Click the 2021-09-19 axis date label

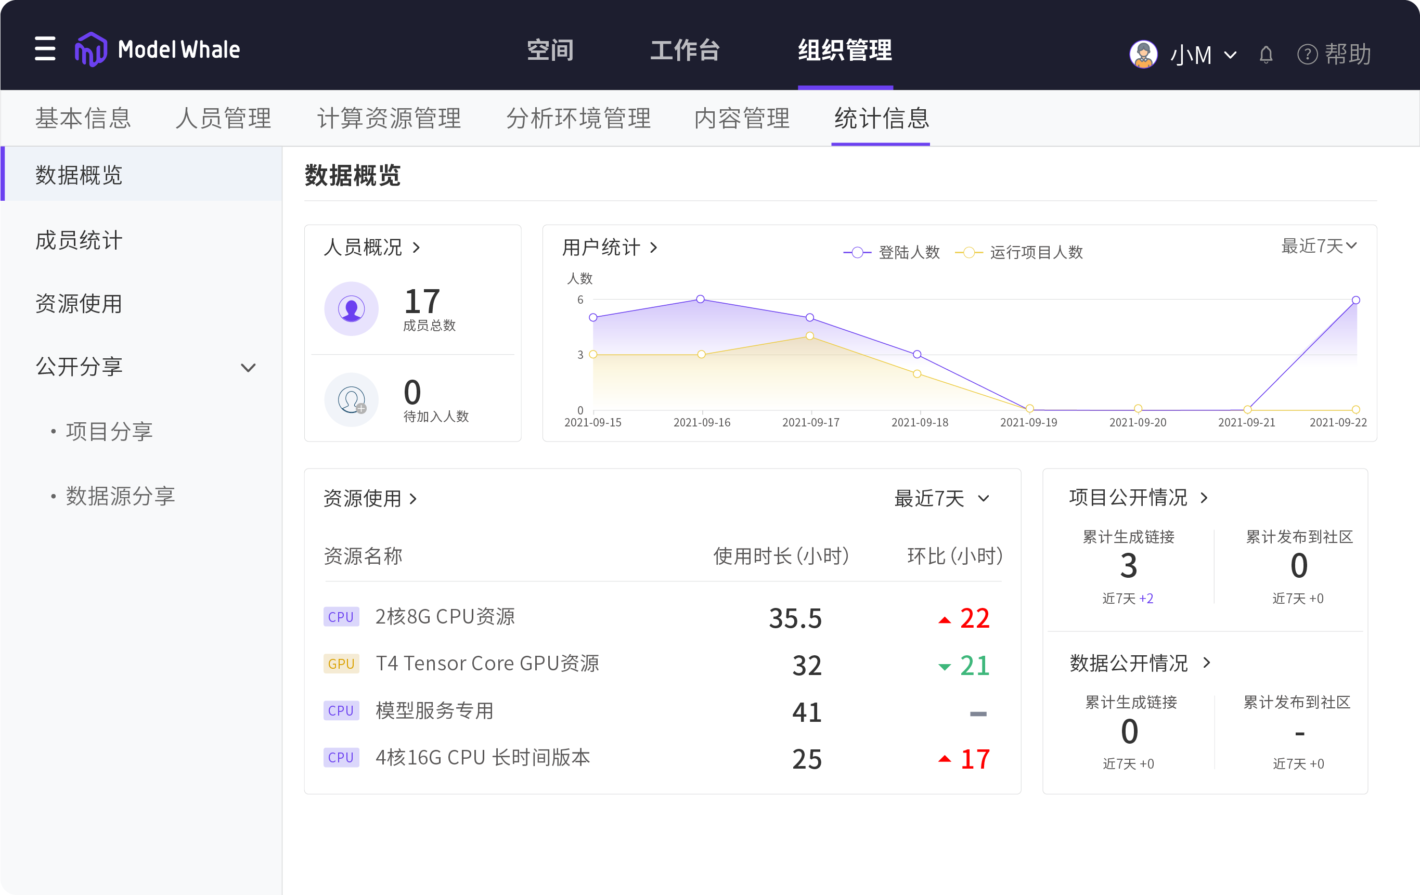point(1028,423)
